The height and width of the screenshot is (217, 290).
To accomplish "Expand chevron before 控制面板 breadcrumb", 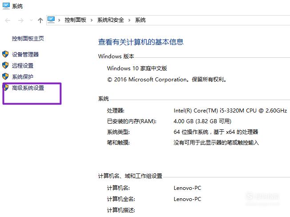I will (x=59, y=20).
